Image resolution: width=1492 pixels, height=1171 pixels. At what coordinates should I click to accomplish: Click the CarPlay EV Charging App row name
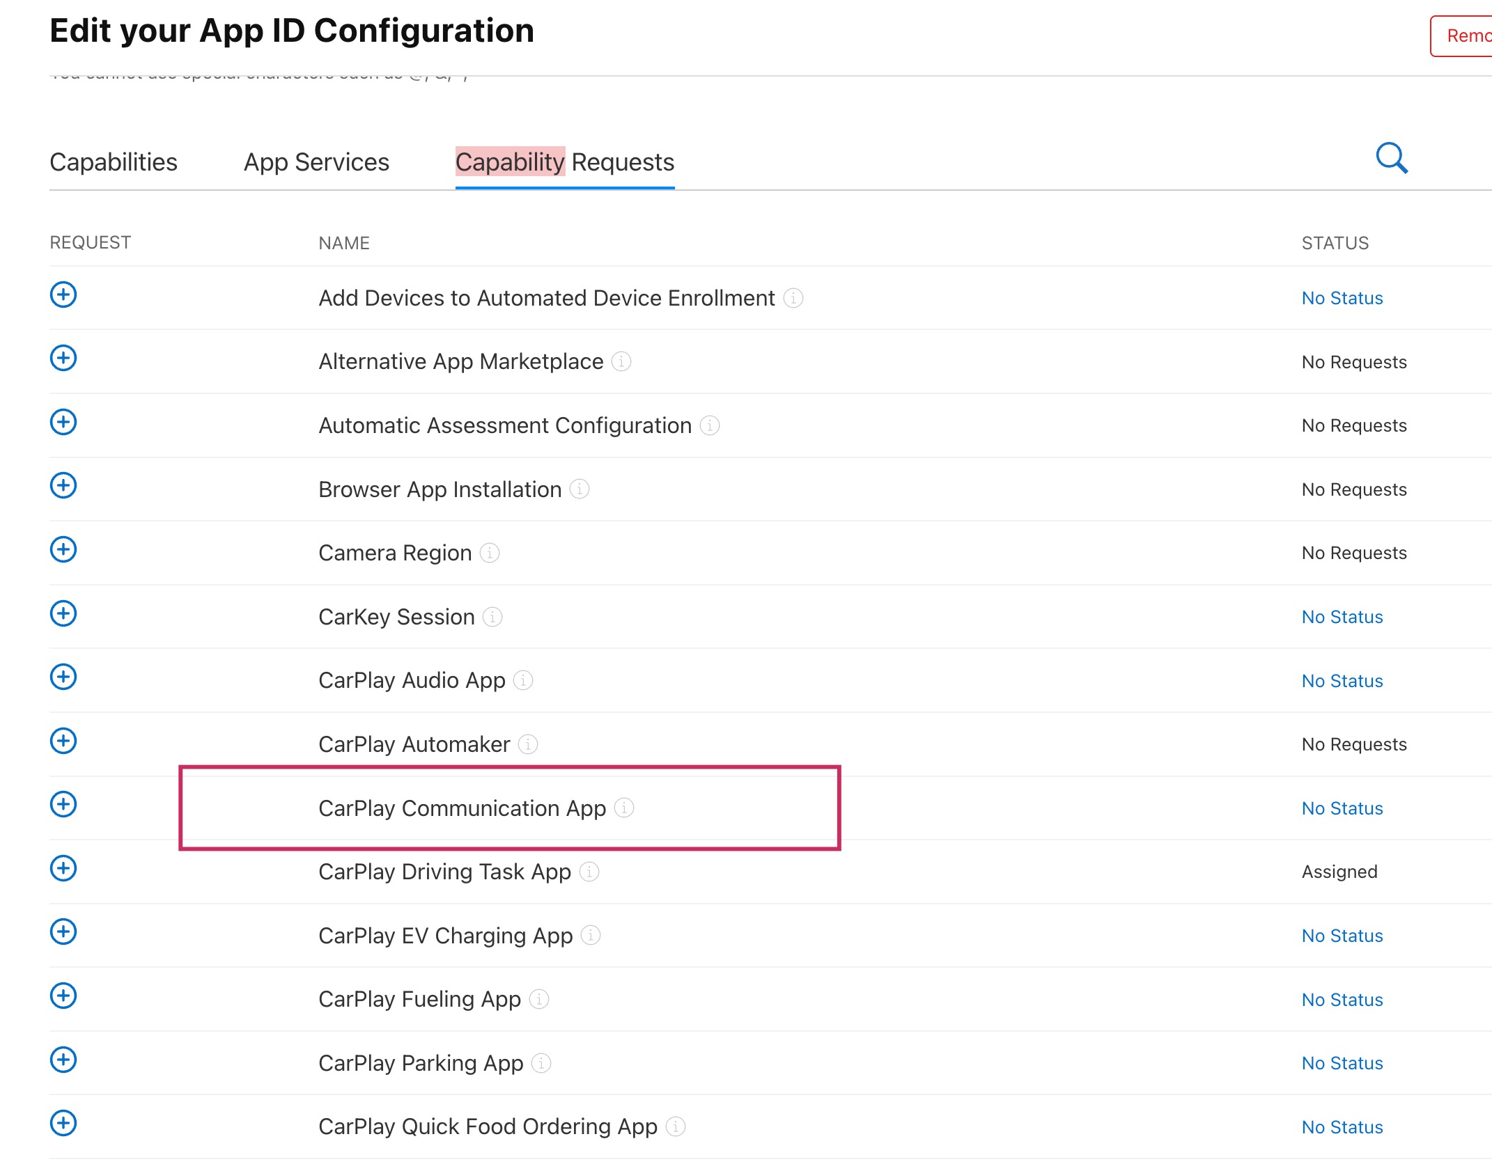(x=445, y=936)
